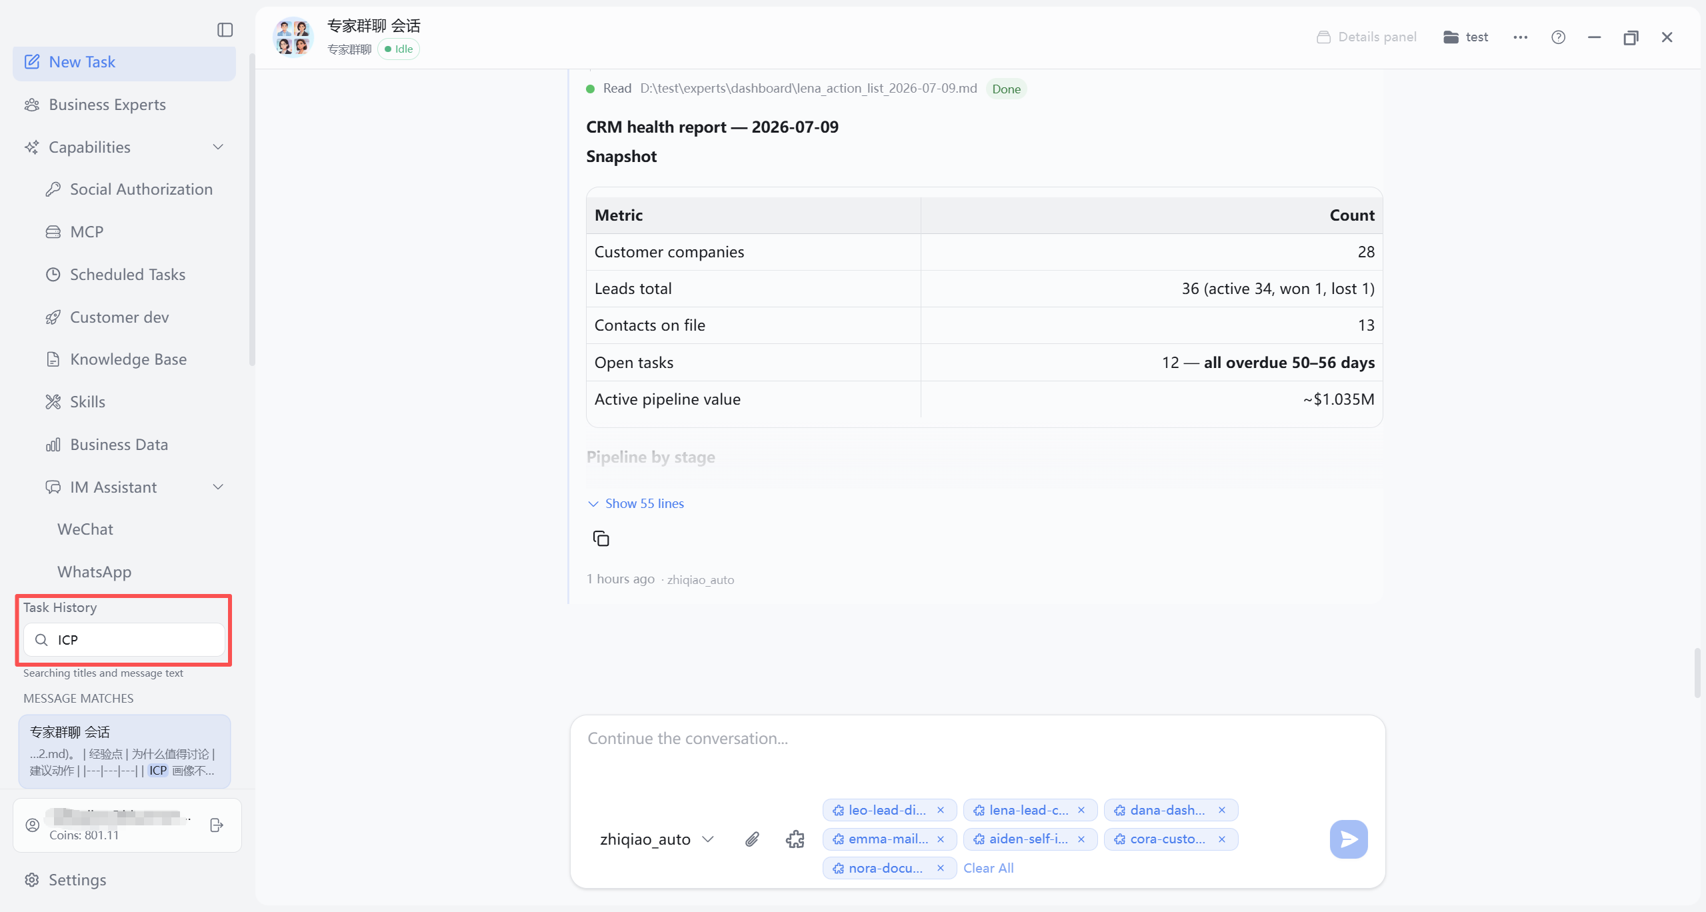
Task: Click the Metric column header
Action: (753, 215)
